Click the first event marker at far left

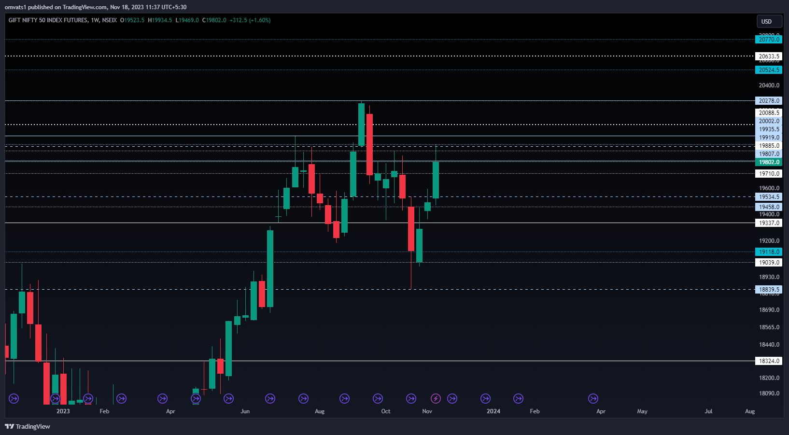click(14, 398)
